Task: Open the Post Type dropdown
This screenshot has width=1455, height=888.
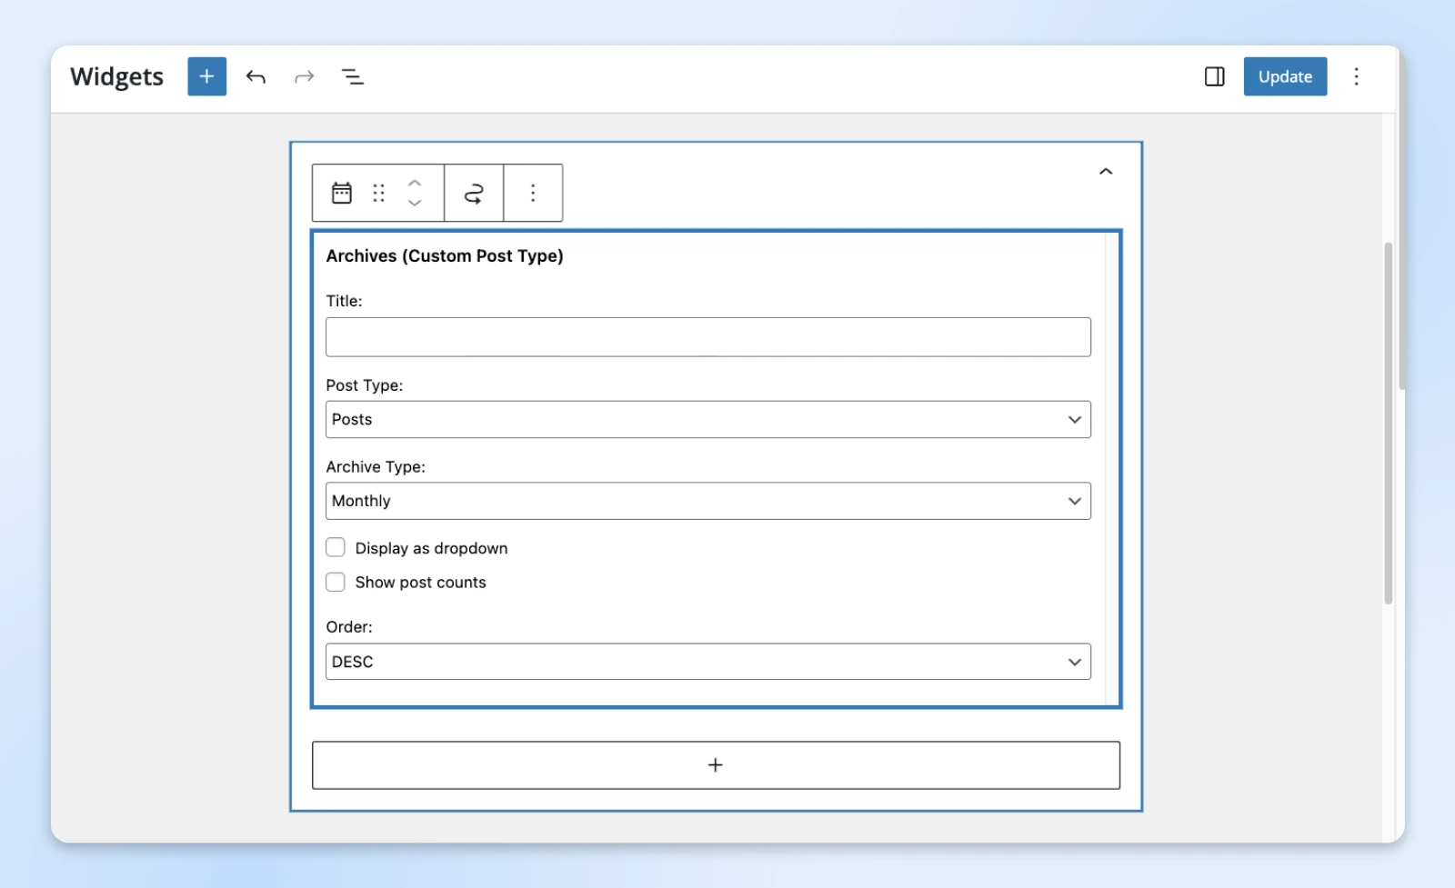Action: pos(707,419)
